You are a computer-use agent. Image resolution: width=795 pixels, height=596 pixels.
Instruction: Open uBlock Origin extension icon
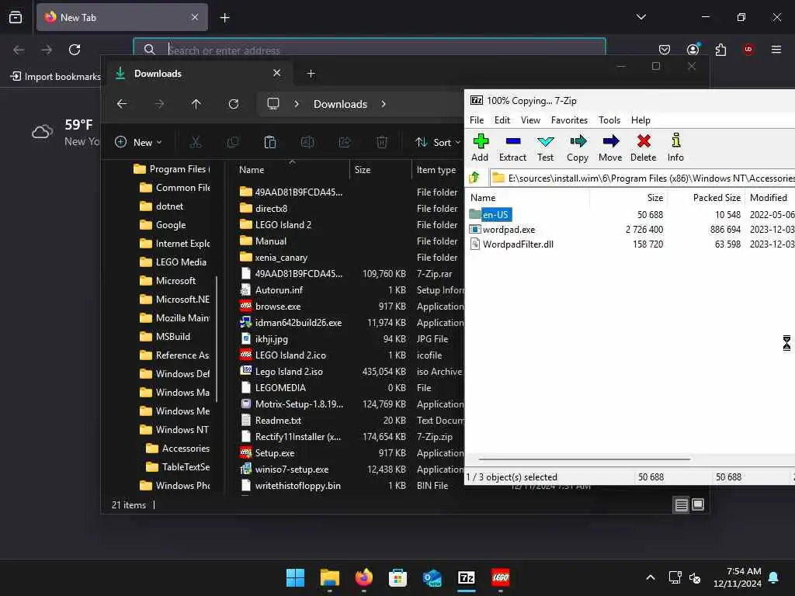[x=748, y=50]
